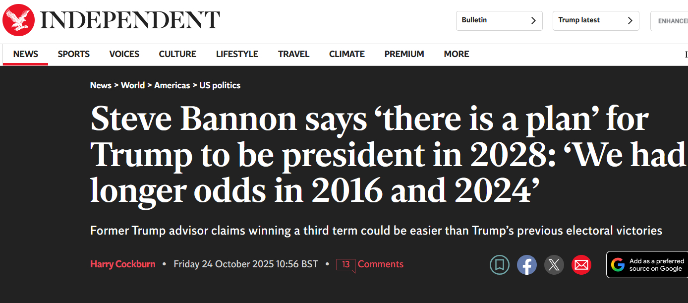Image resolution: width=688 pixels, height=303 pixels.
Task: Click the comments speech bubble count icon
Action: pos(345,265)
